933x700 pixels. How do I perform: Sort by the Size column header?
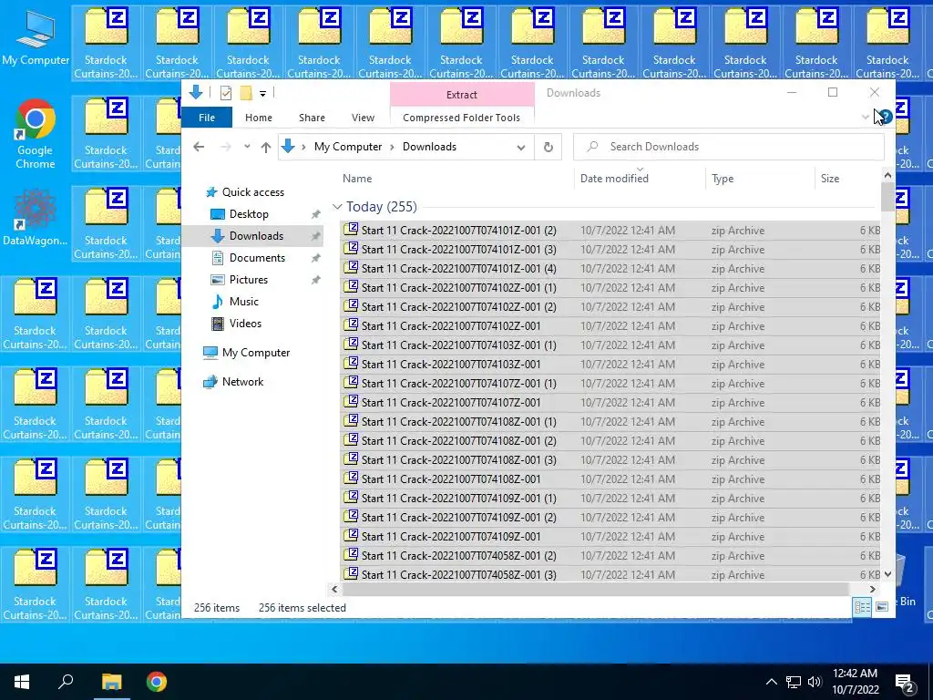829,178
